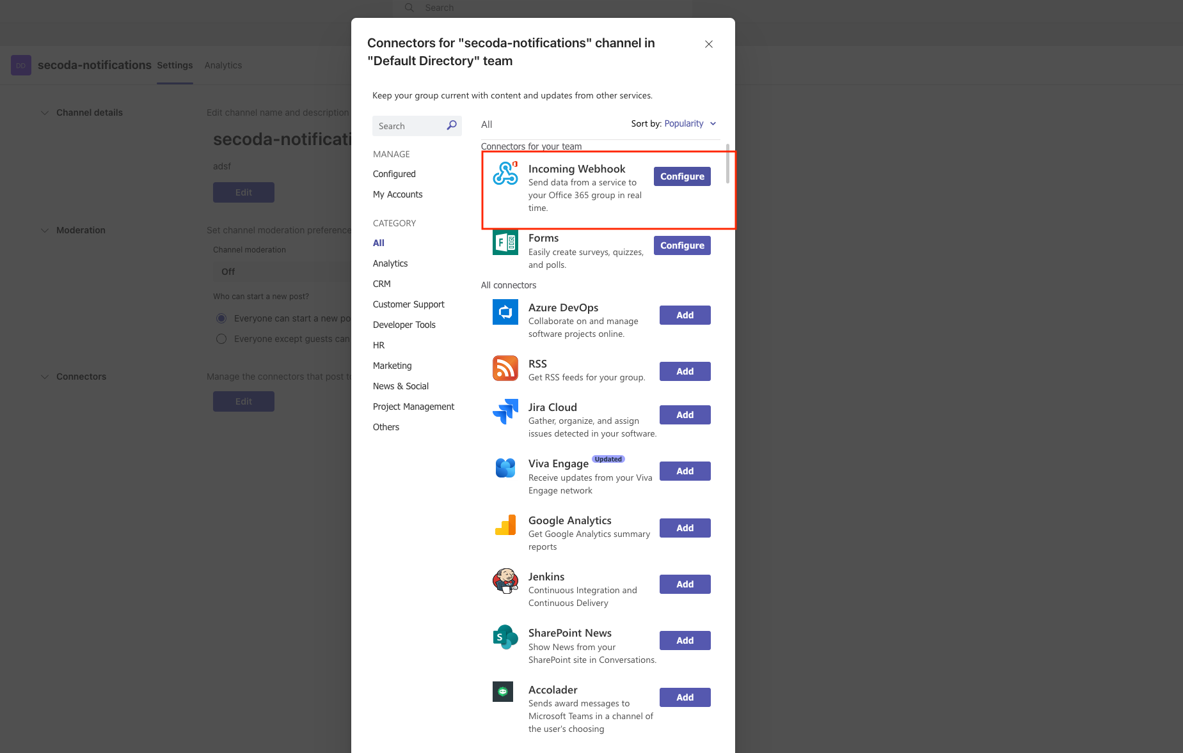The image size is (1183, 753).
Task: Select 'Everyone can start a new post' radio
Action: pyautogui.click(x=221, y=318)
